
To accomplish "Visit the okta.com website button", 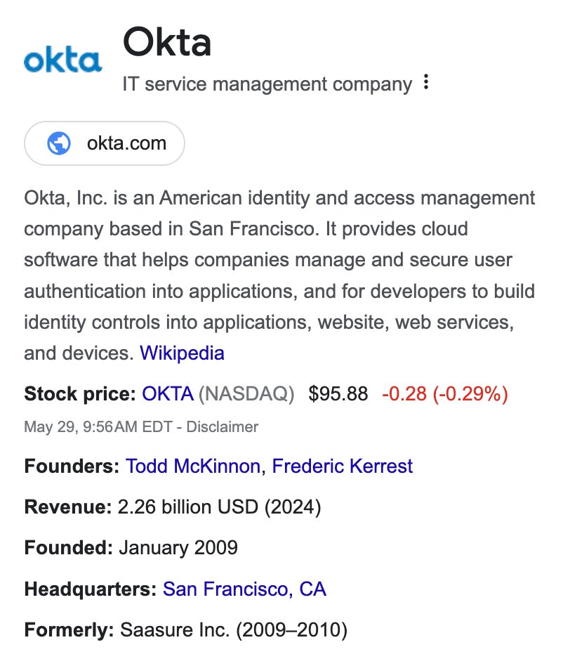I will (105, 143).
